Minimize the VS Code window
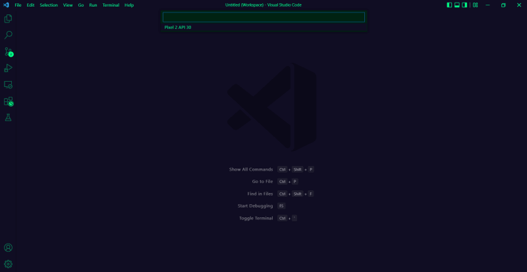 click(x=487, y=5)
